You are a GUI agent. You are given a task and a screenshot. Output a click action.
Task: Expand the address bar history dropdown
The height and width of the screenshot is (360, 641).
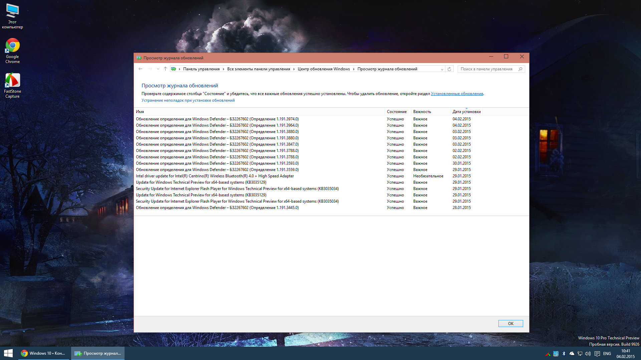click(442, 69)
